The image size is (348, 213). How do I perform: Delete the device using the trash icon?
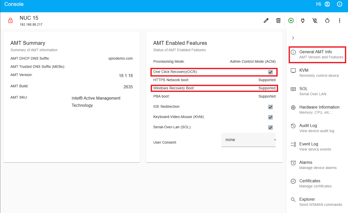[278, 20]
